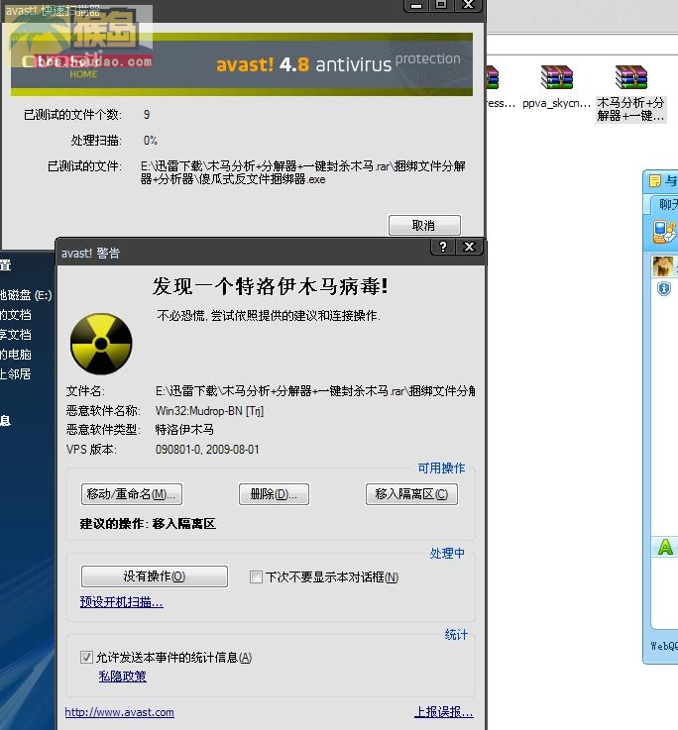Maximize the avast quick scanner window
678x730 pixels.
coord(441,5)
